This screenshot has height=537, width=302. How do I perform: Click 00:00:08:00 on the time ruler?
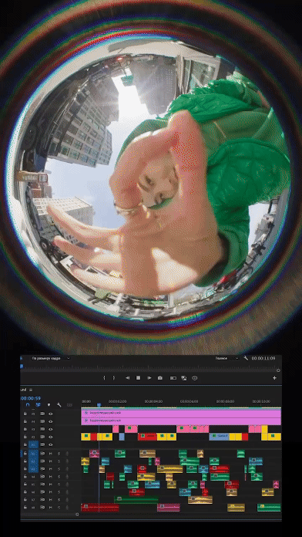[x=226, y=401]
